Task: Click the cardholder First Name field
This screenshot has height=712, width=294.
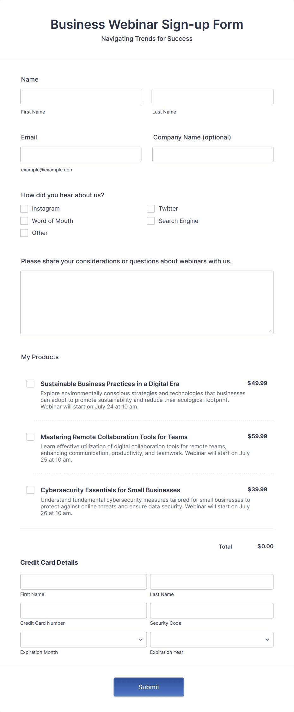Action: point(83,581)
